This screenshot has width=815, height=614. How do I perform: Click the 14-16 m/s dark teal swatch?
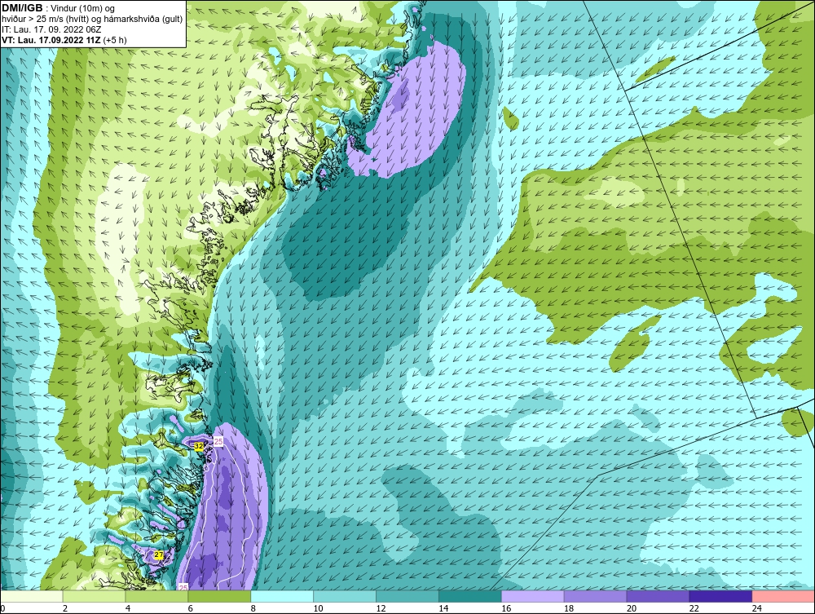click(470, 596)
